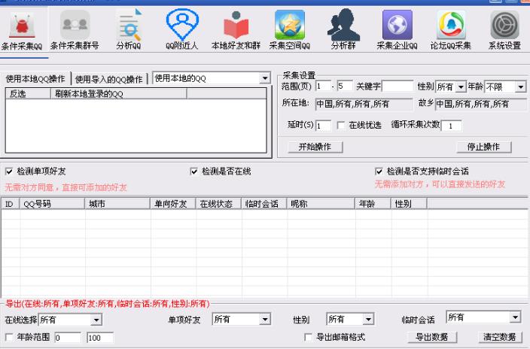Click the 停止操作 button
This screenshot has height=349, width=530.
pos(483,147)
